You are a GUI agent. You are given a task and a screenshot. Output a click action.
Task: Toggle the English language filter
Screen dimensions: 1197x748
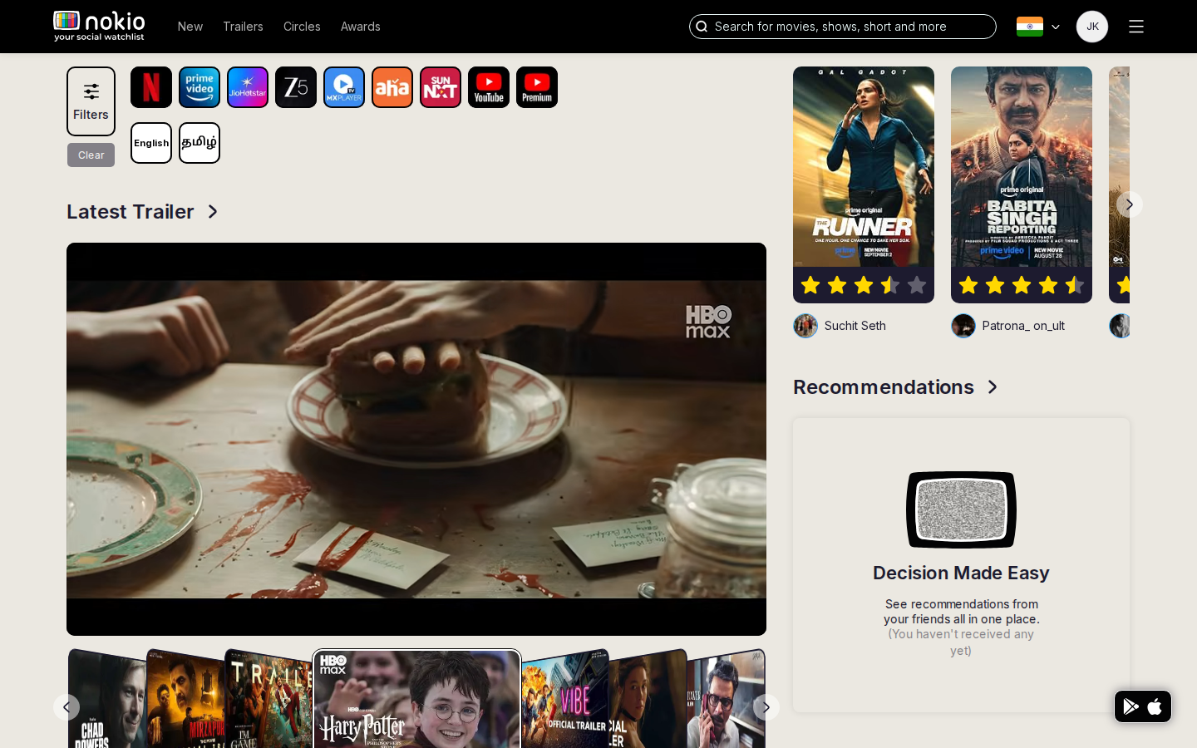(x=151, y=143)
